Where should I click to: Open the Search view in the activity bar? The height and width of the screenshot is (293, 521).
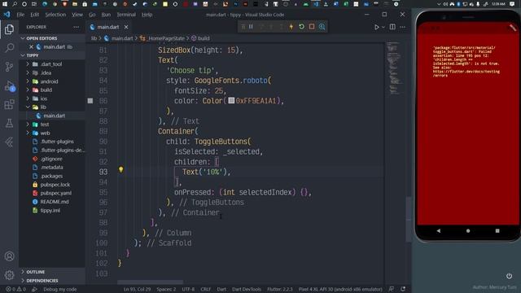coord(9,48)
